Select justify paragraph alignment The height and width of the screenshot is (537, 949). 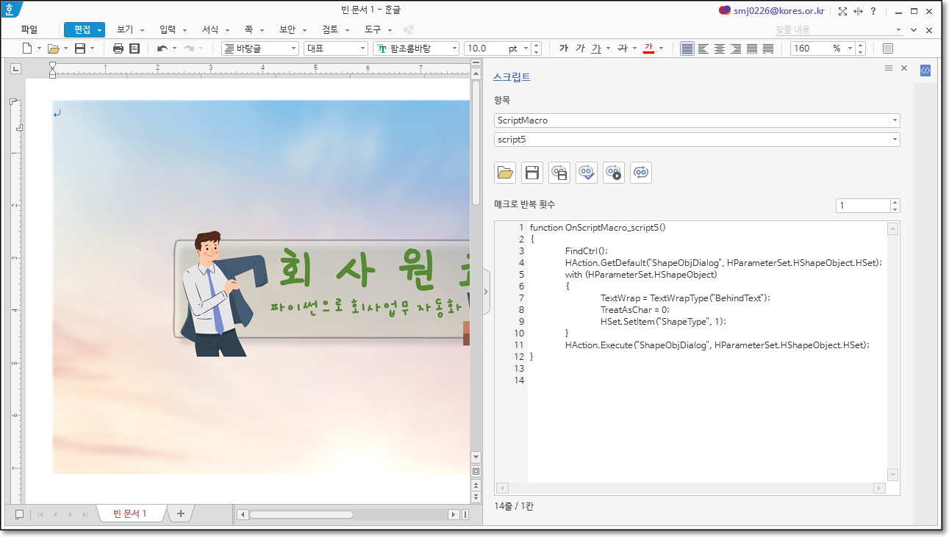click(x=687, y=48)
